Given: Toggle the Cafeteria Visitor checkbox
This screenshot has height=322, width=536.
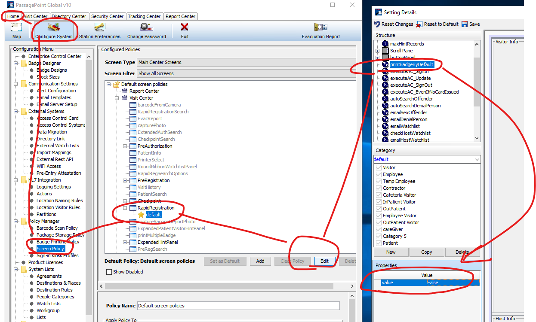Looking at the screenshot, I should coord(379,195).
